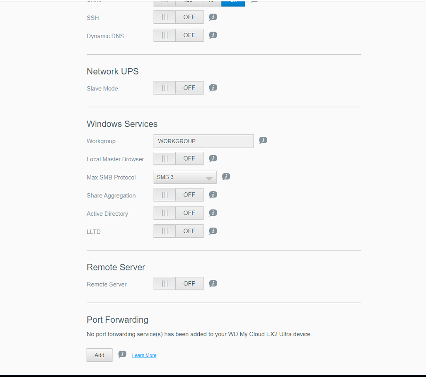
Task: Enable the Remote Server toggle
Action: (x=178, y=284)
